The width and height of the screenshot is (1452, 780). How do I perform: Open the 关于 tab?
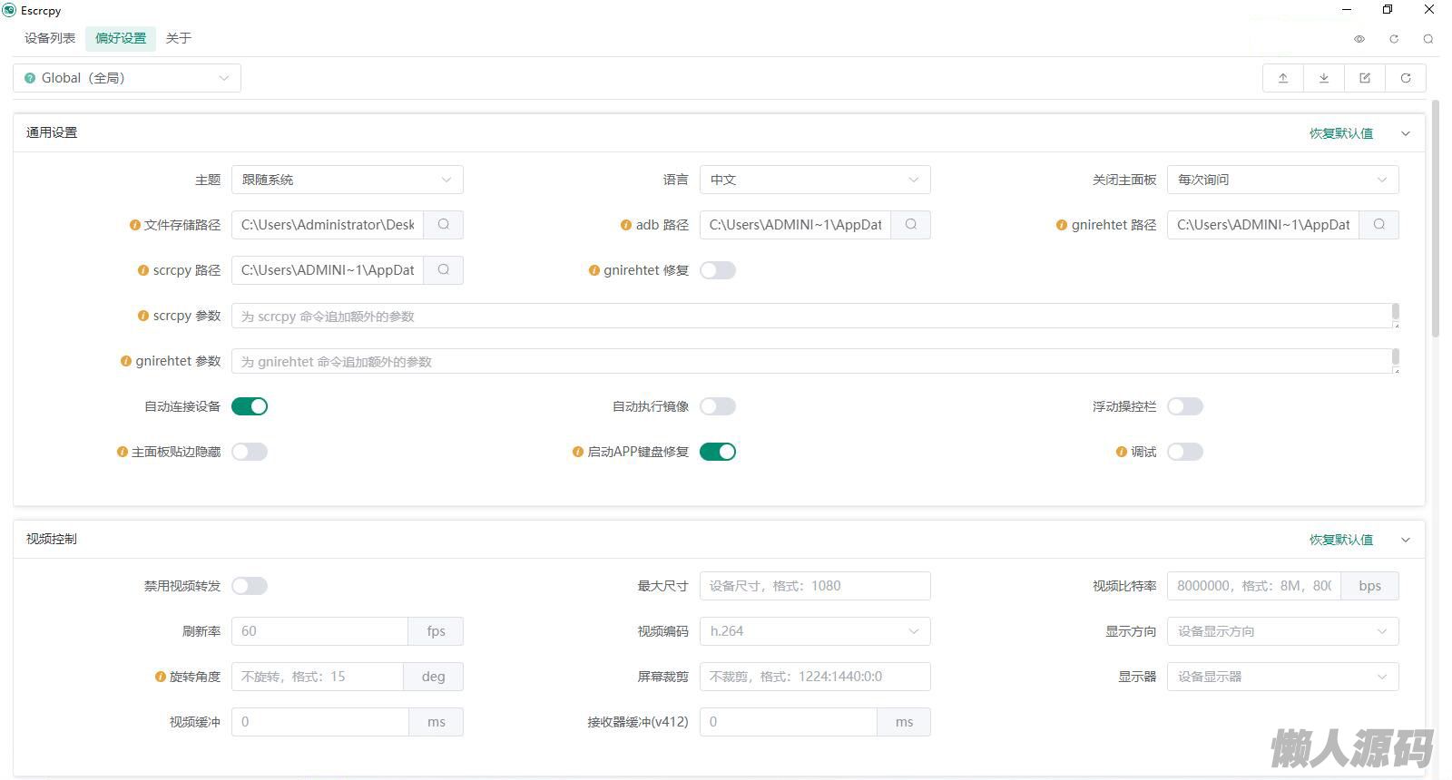tap(179, 38)
